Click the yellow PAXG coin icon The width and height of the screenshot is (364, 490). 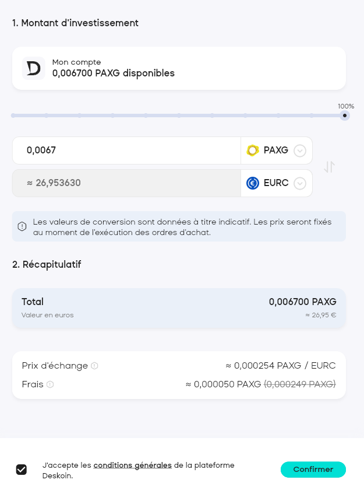point(253,150)
